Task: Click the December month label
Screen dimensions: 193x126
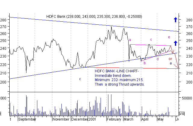Action: pyautogui.click(x=79, y=119)
